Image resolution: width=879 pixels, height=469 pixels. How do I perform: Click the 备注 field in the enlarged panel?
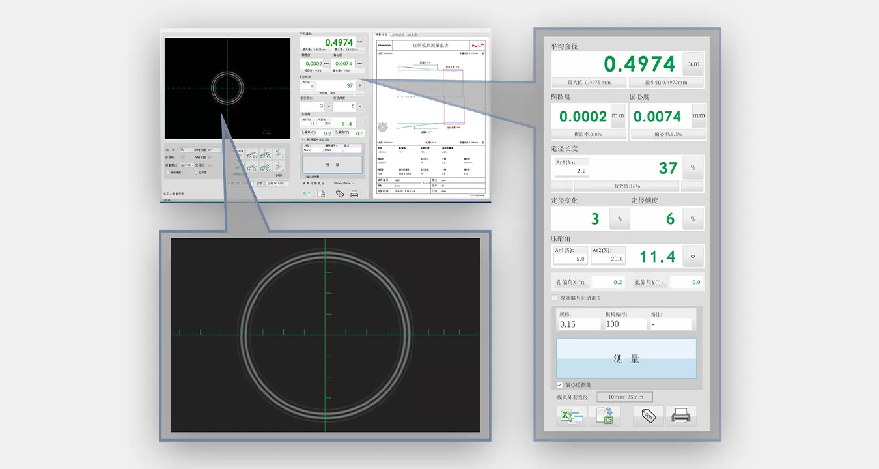(671, 324)
